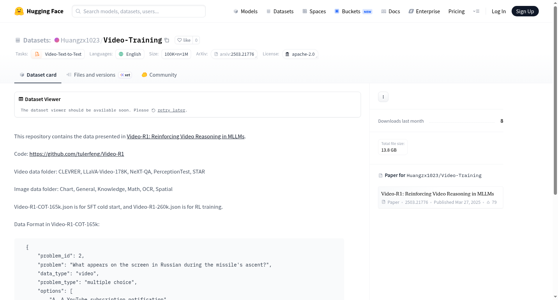Click the 100K<n<1M size tag
Image resolution: width=558 pixels, height=300 pixels.
tap(176, 54)
